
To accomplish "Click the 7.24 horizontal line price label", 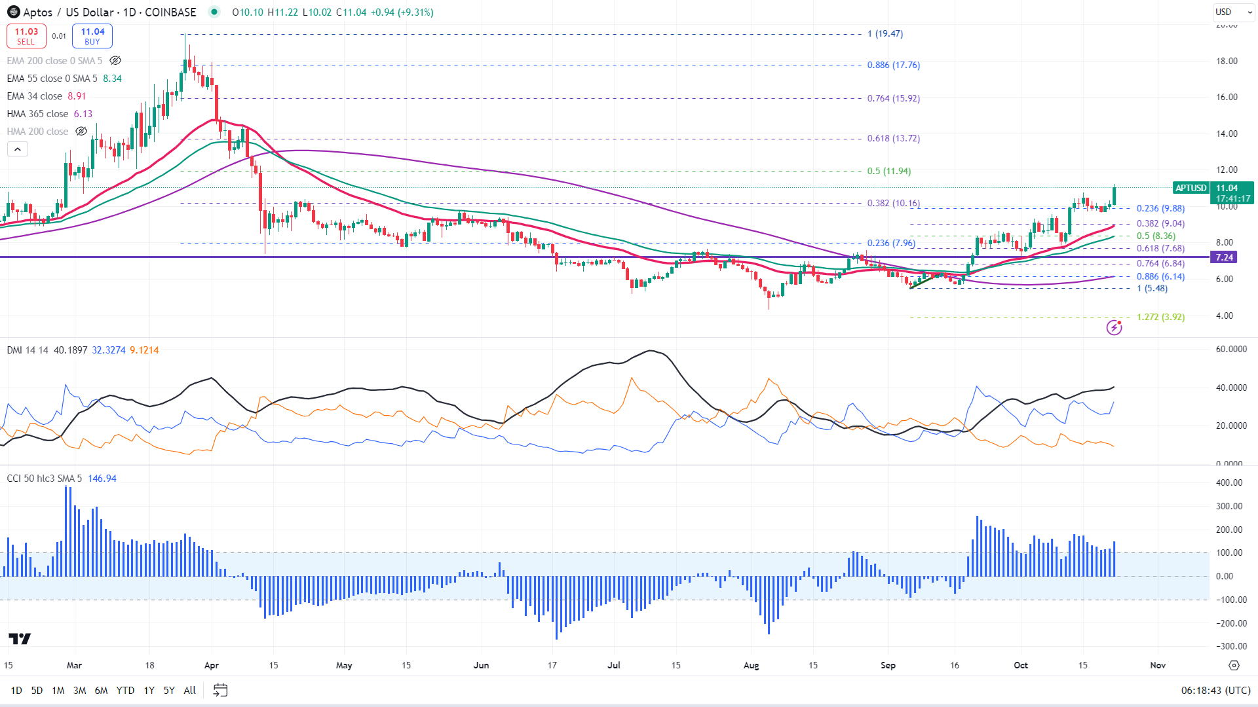I will pyautogui.click(x=1224, y=257).
